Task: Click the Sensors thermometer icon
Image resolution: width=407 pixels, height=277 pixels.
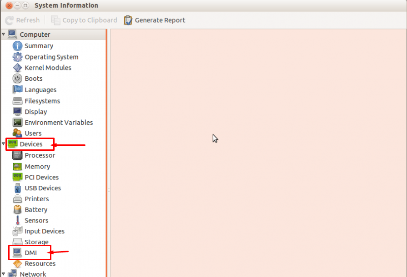Action: click(18, 220)
